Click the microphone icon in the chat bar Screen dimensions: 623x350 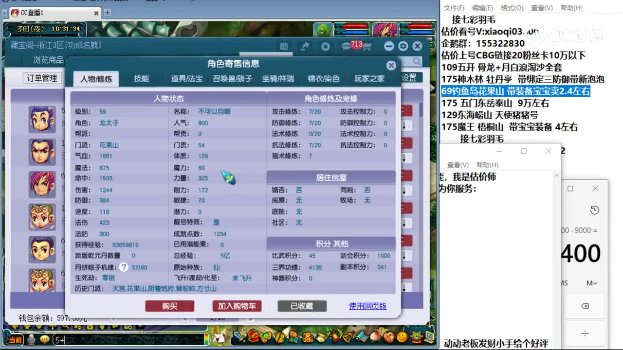pyautogui.click(x=31, y=339)
